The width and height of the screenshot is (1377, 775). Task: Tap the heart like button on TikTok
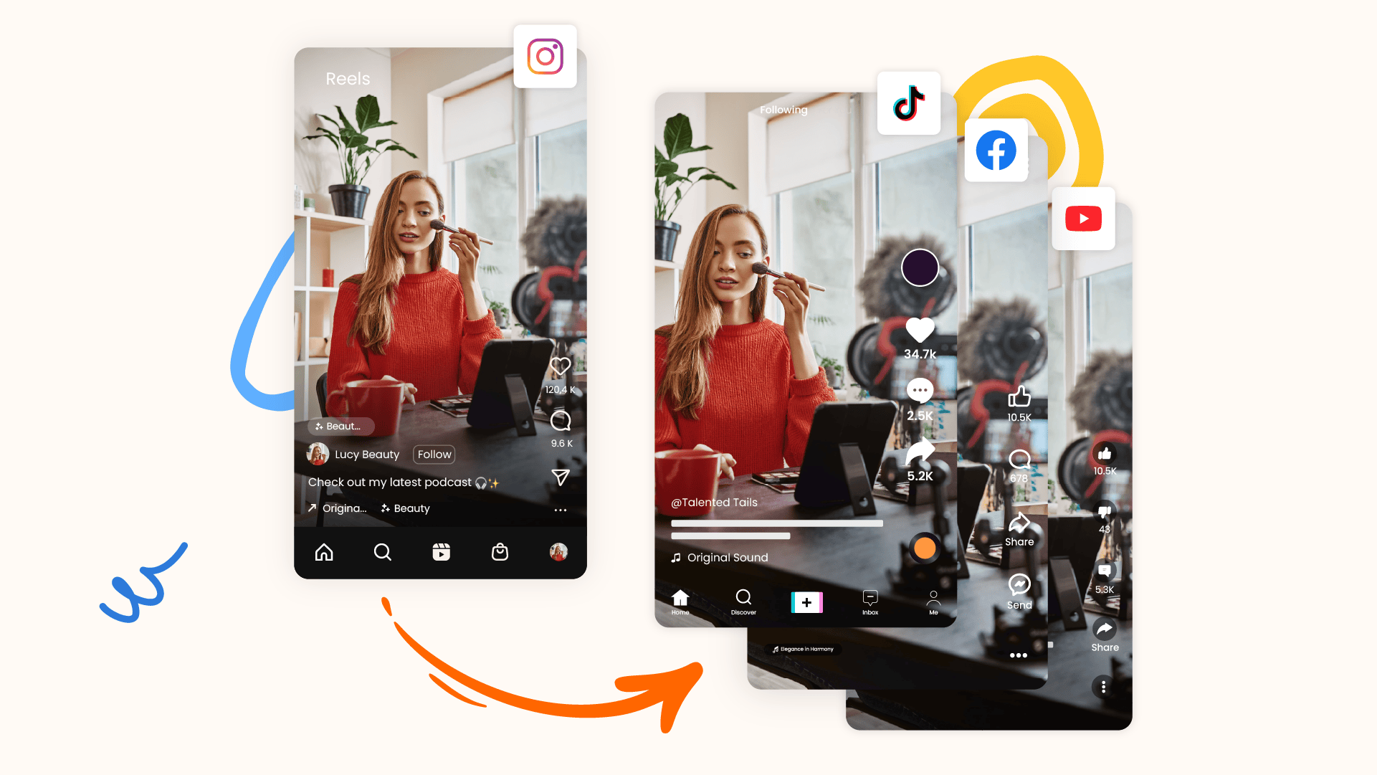(x=920, y=331)
